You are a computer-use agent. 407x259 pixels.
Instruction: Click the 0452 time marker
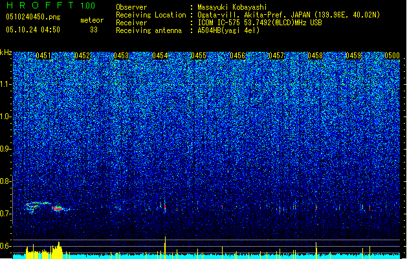click(x=82, y=56)
